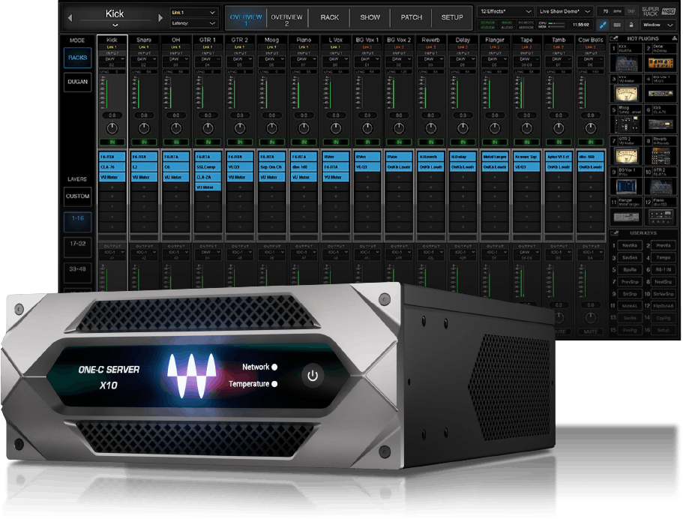Toggle the IN button on the Reverb rack

point(431,142)
